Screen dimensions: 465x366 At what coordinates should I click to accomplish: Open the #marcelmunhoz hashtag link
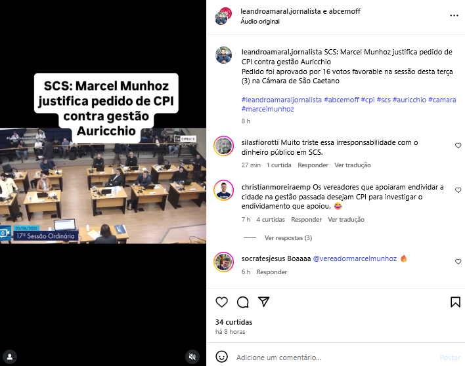coord(267,109)
